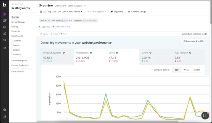This screenshot has height=123, width=212.
Task: Click help icon next to CTR %
Action: pos(150,53)
